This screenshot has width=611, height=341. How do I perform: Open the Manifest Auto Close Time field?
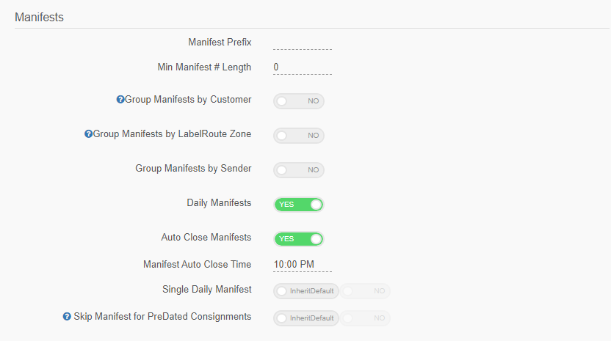pyautogui.click(x=303, y=265)
